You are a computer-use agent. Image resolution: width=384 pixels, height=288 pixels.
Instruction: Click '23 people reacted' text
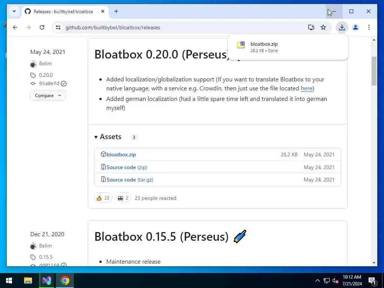point(155,198)
